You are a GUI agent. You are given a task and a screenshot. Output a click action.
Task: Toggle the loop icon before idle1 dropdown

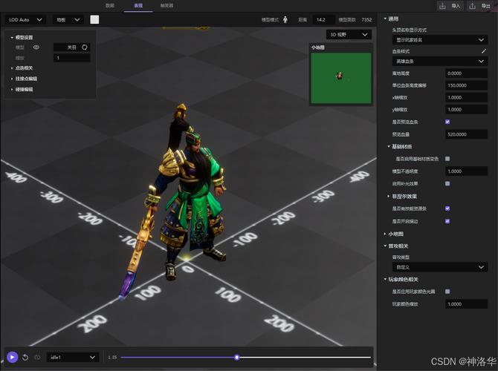[37, 358]
